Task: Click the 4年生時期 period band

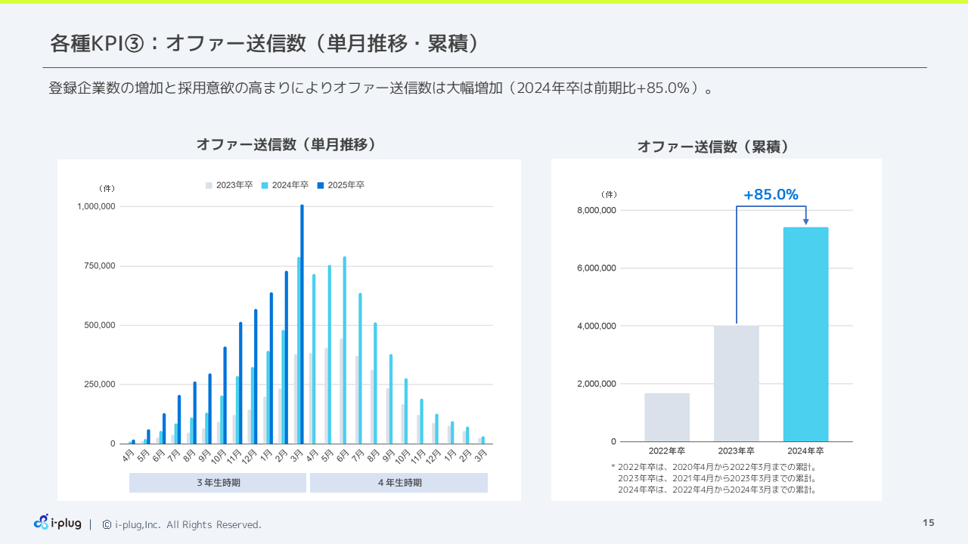Action: point(399,483)
